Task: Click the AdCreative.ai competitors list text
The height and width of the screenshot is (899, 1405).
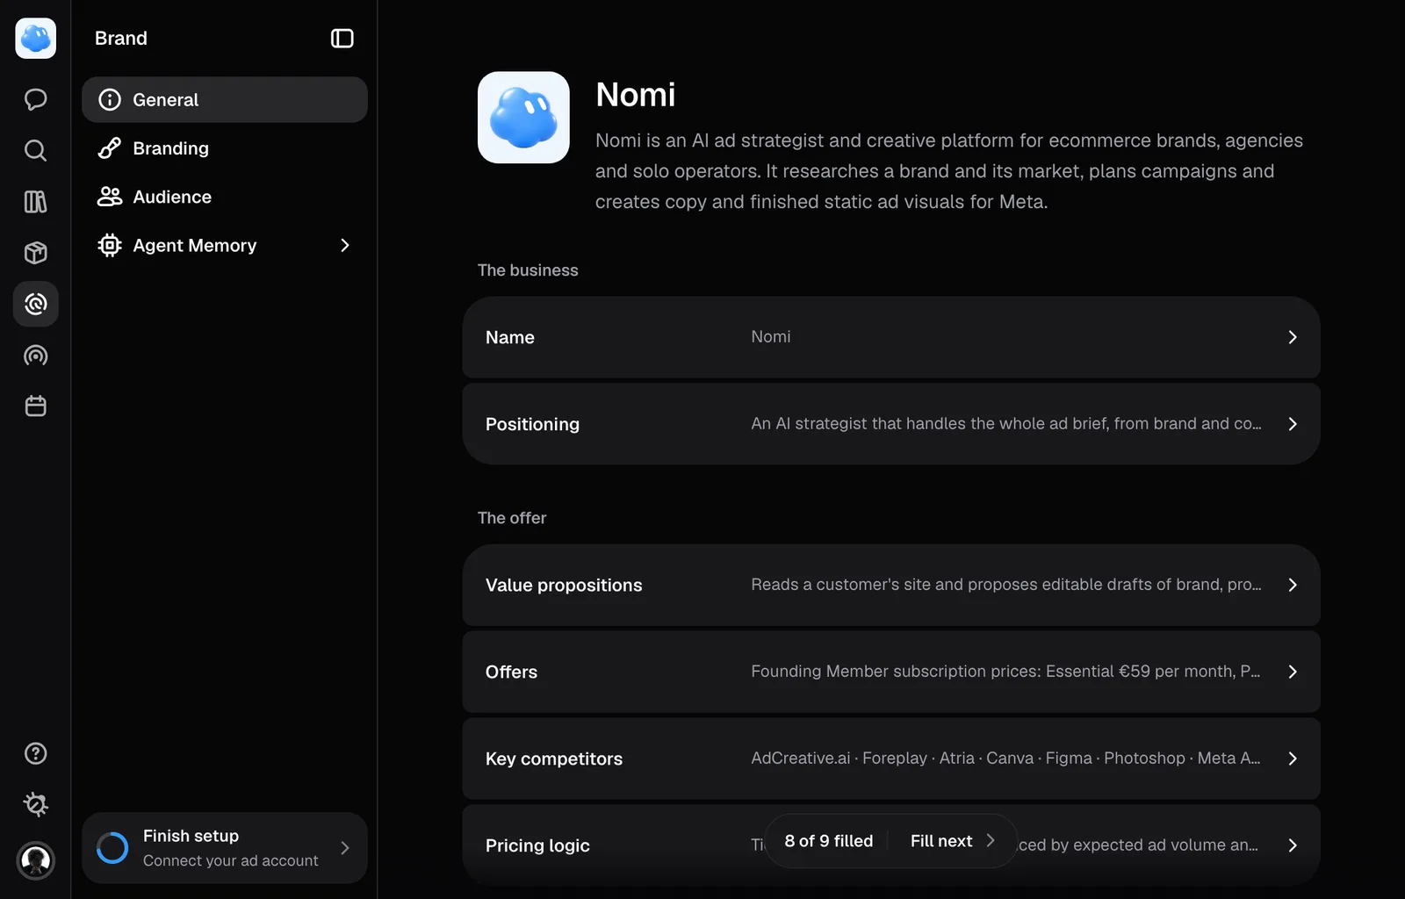Action: (1005, 758)
